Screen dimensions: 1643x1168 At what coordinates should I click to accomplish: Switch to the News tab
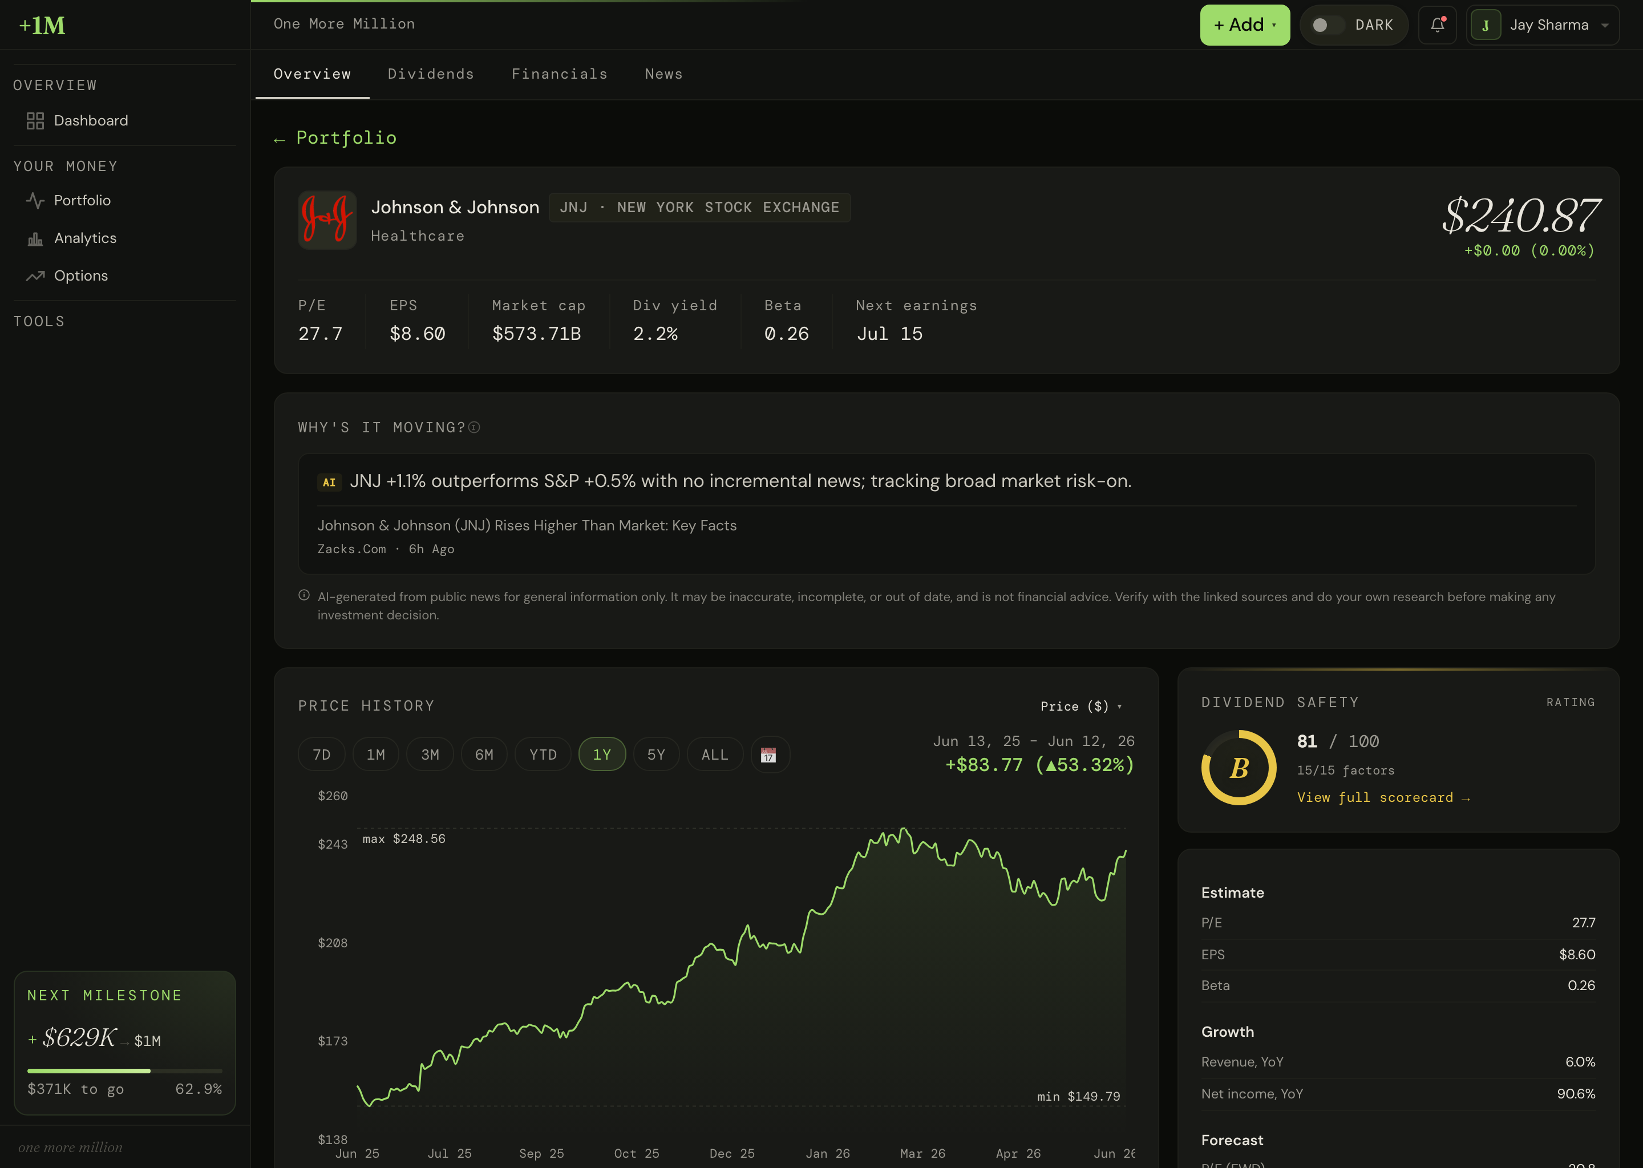664,74
